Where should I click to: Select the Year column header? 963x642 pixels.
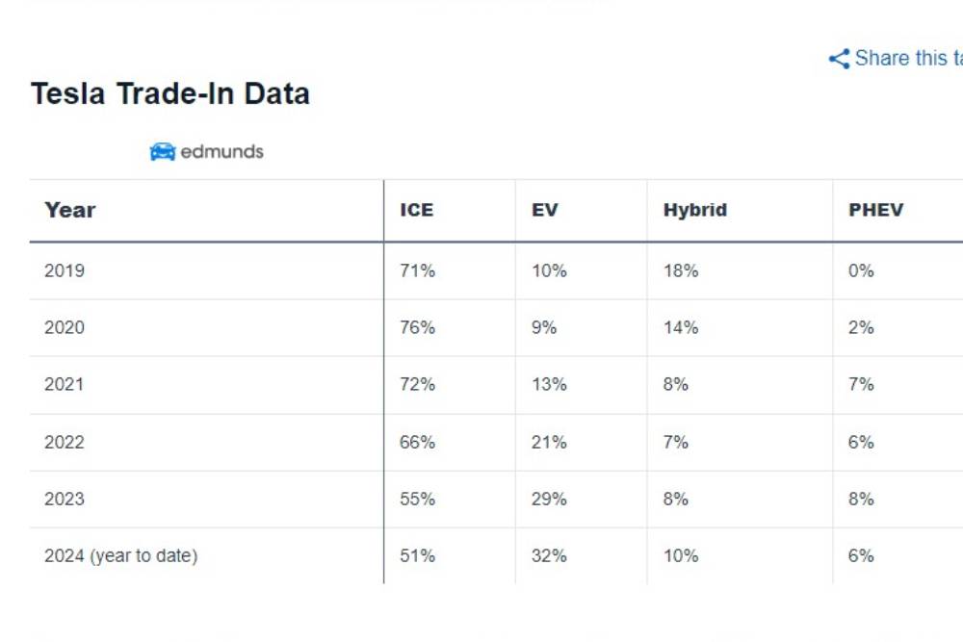[70, 210]
